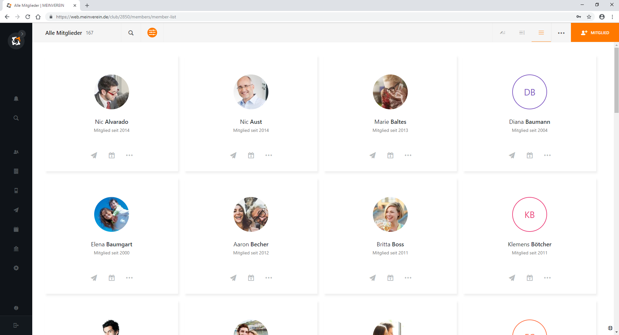Click the MeinVerein logo
This screenshot has width=619, height=335.
[x=16, y=41]
